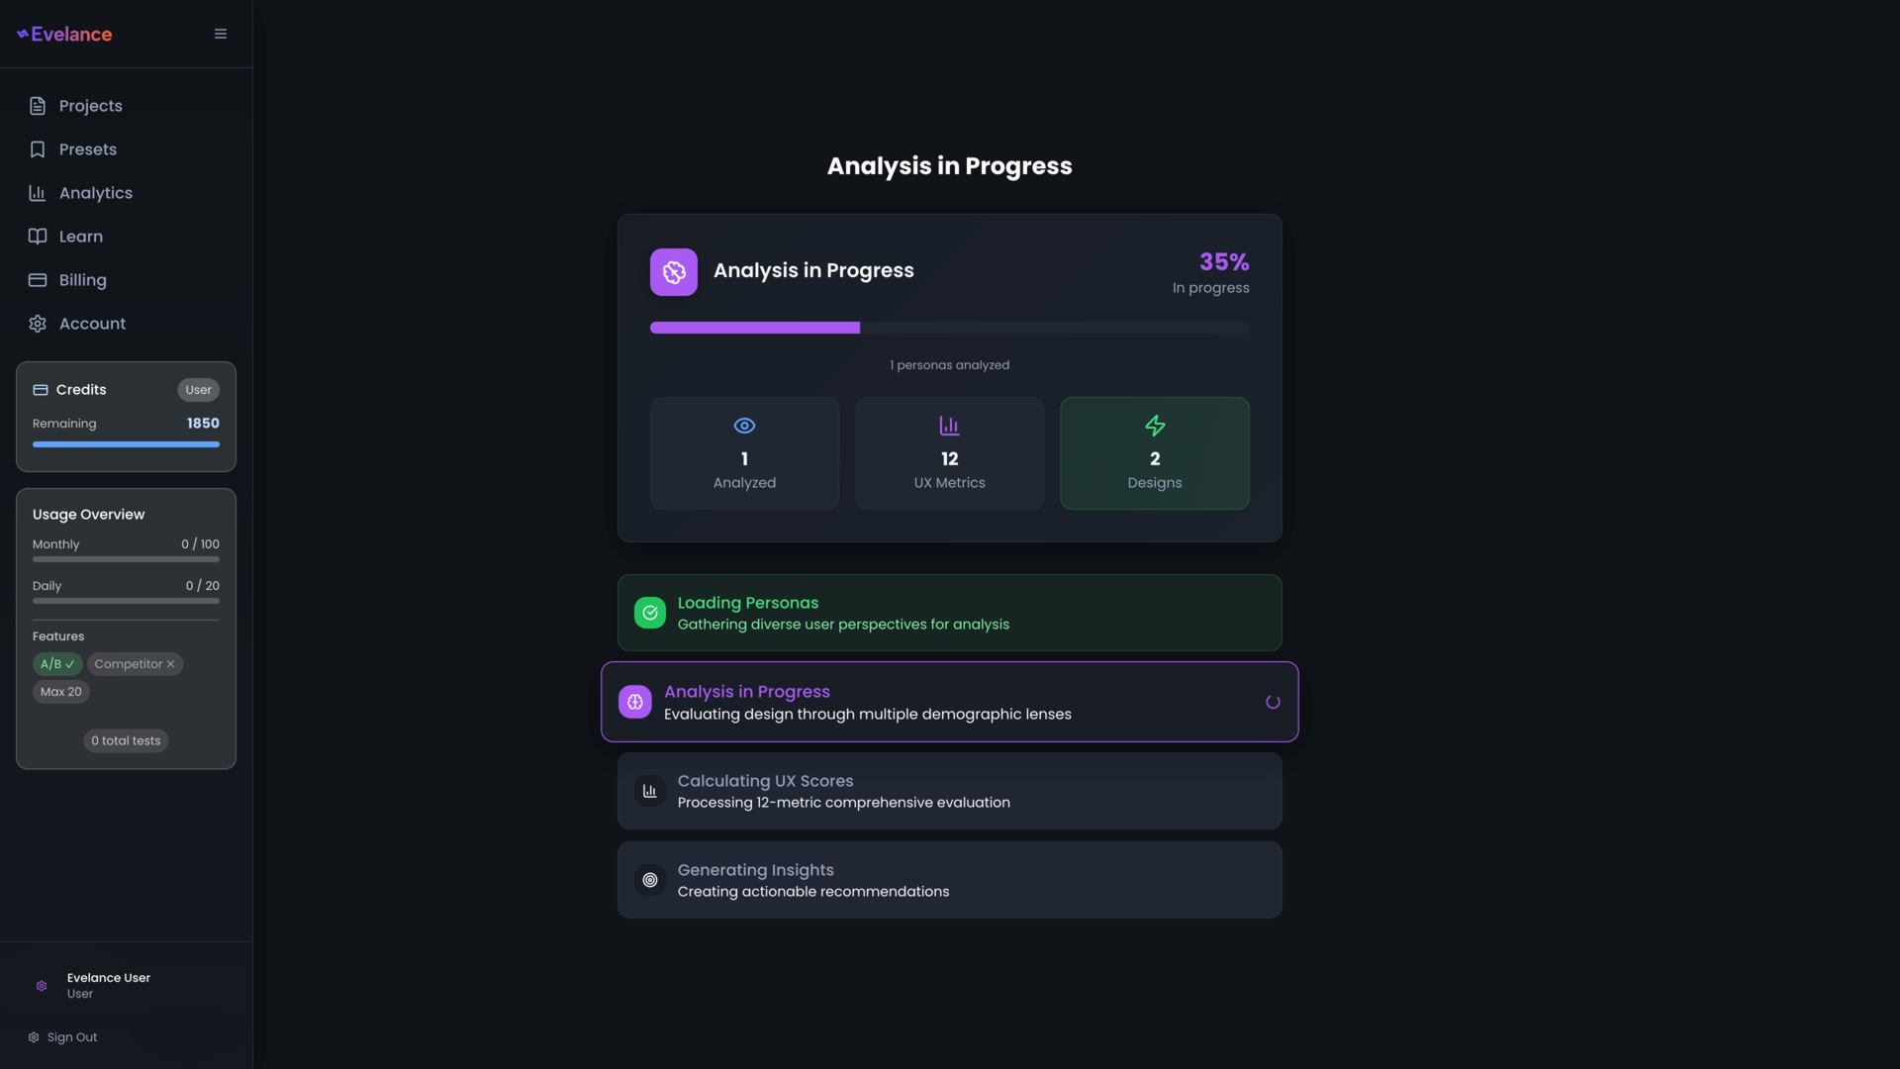Screen dimensions: 1900x1069
Task: Click the analysis progress bar
Action: pyautogui.click(x=949, y=328)
